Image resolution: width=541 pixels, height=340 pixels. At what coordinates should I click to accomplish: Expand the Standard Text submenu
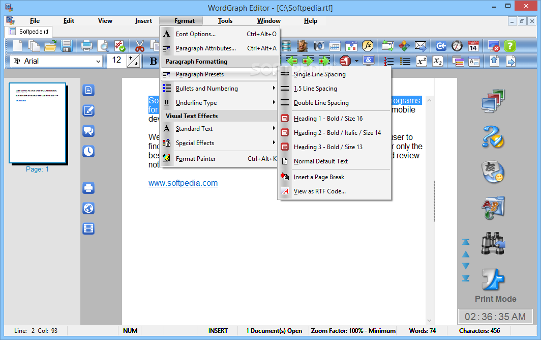[220, 129]
